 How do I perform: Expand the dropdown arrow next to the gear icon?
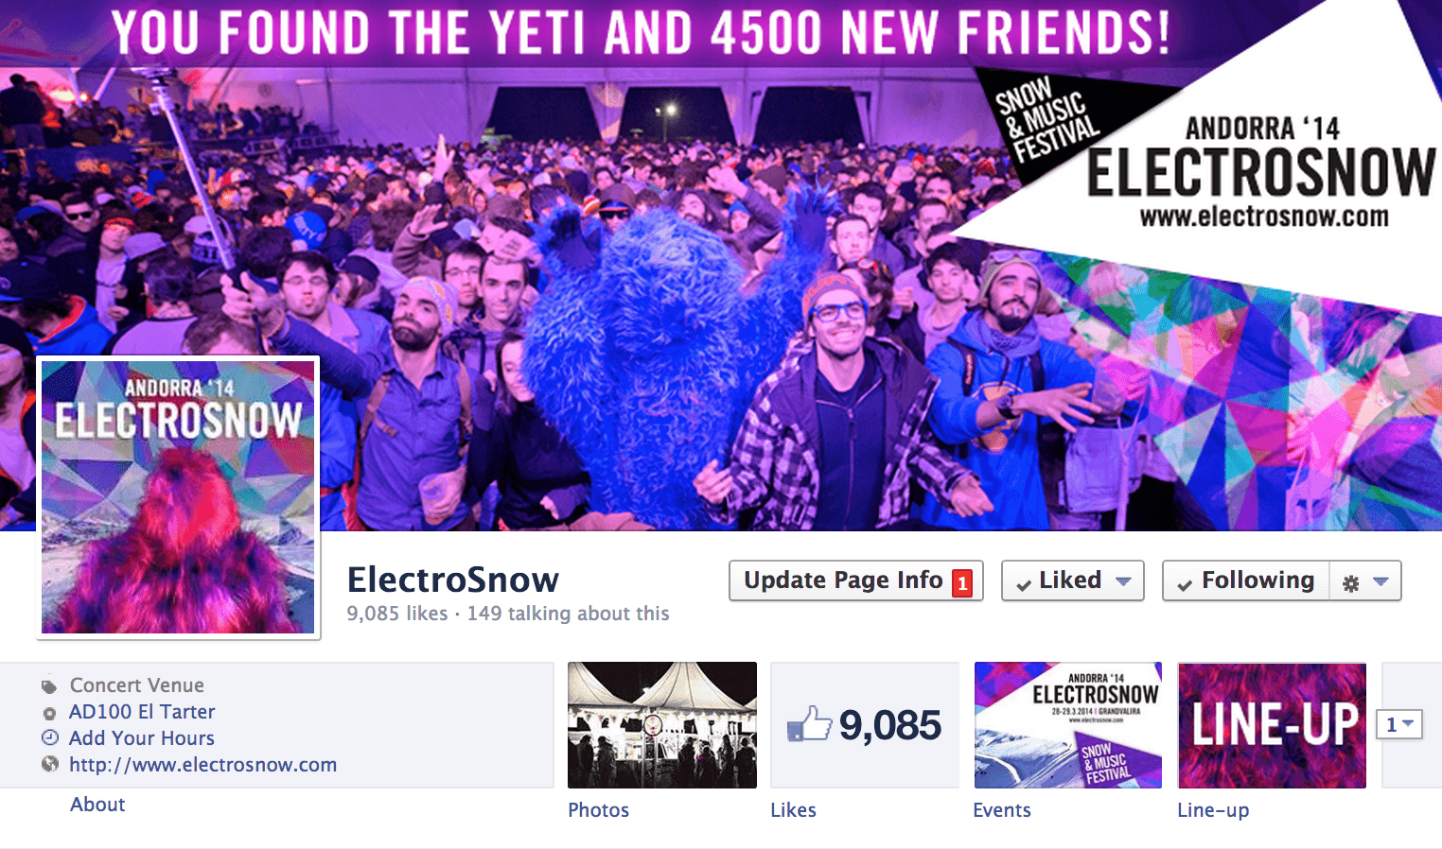(1381, 581)
